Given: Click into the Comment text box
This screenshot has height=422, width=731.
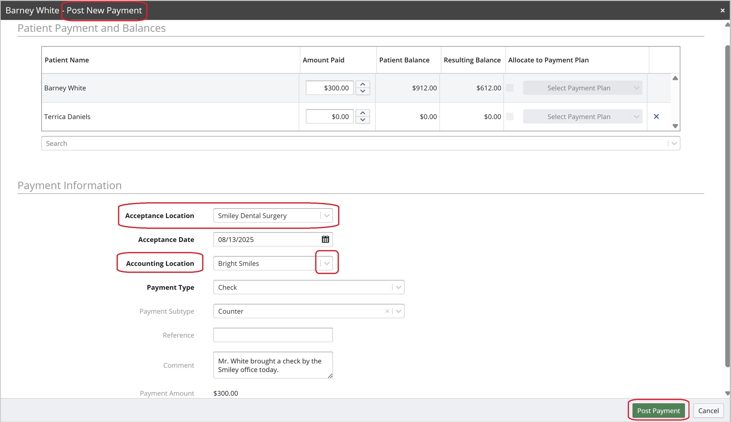Looking at the screenshot, I should tap(273, 365).
